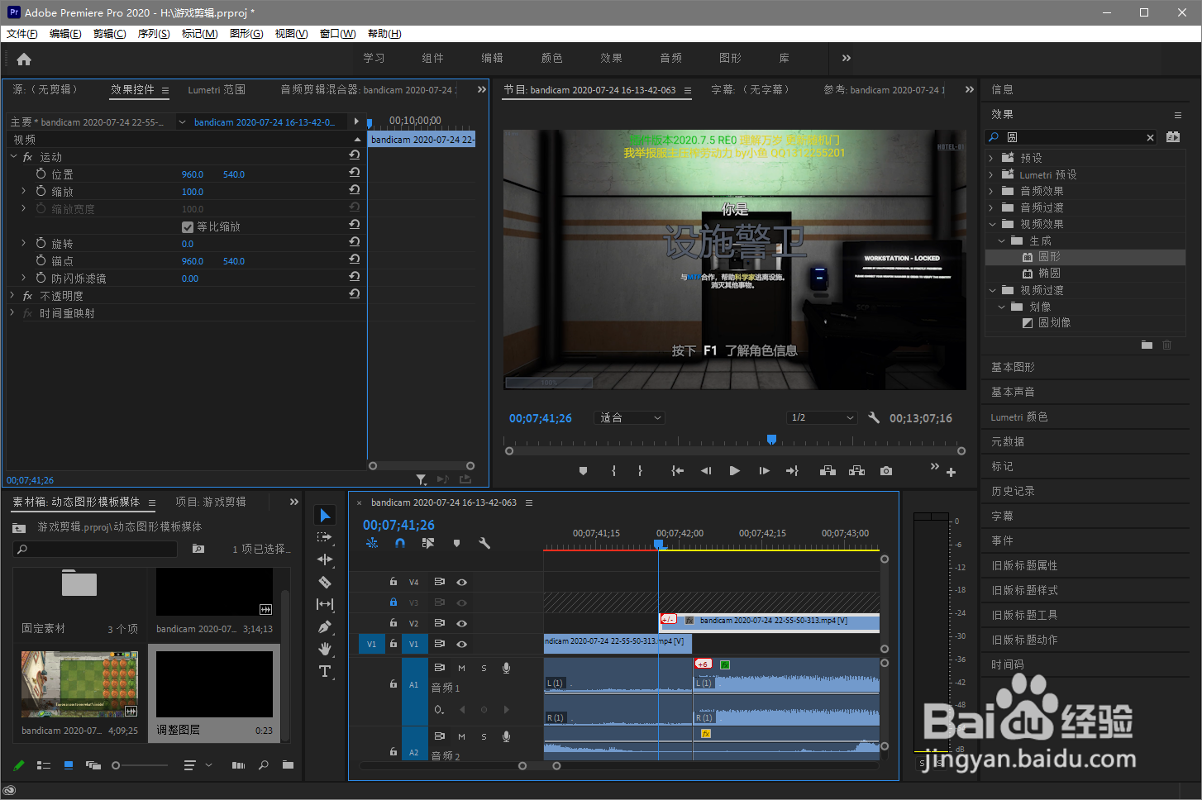The image size is (1202, 800).
Task: Toggle lock on V4 track
Action: point(394,582)
